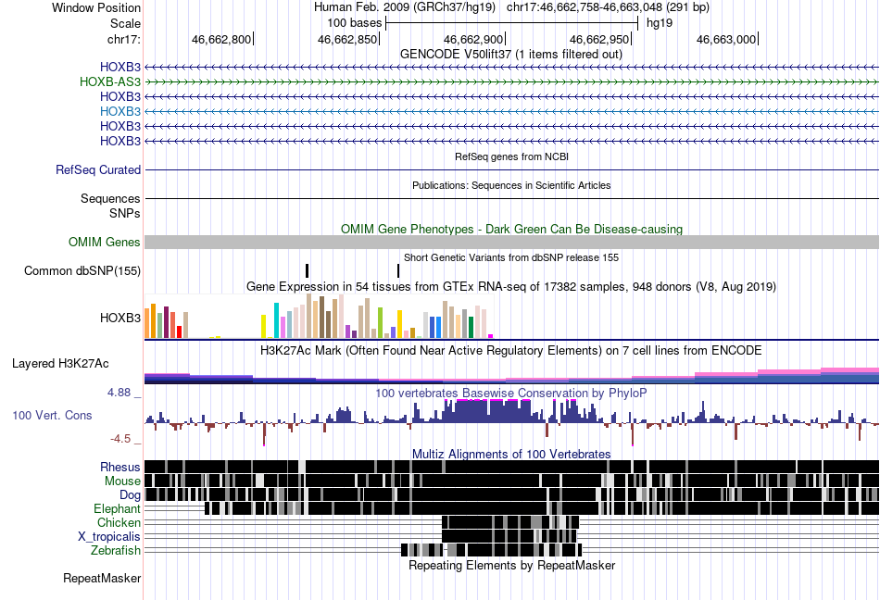Click the Gene Expression in 54 tissues title
This screenshot has height=600, width=880.
tap(511, 287)
